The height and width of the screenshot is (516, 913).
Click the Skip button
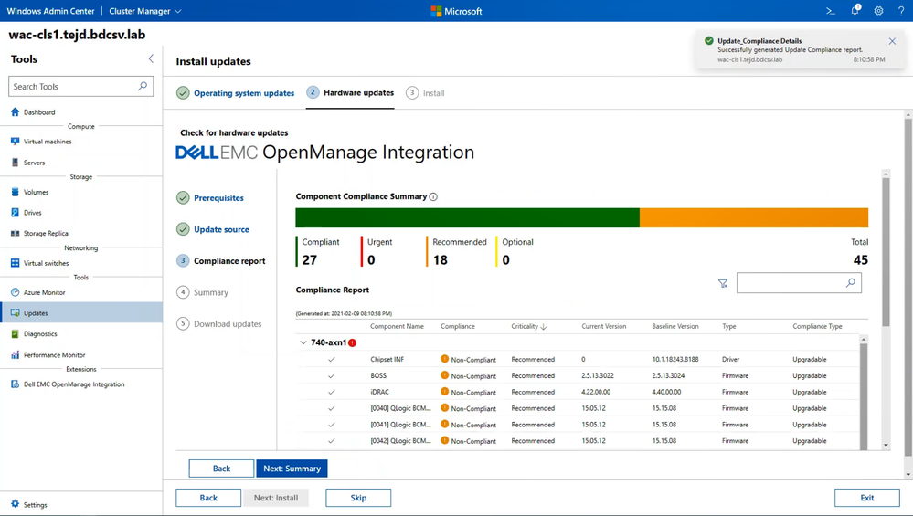(358, 498)
